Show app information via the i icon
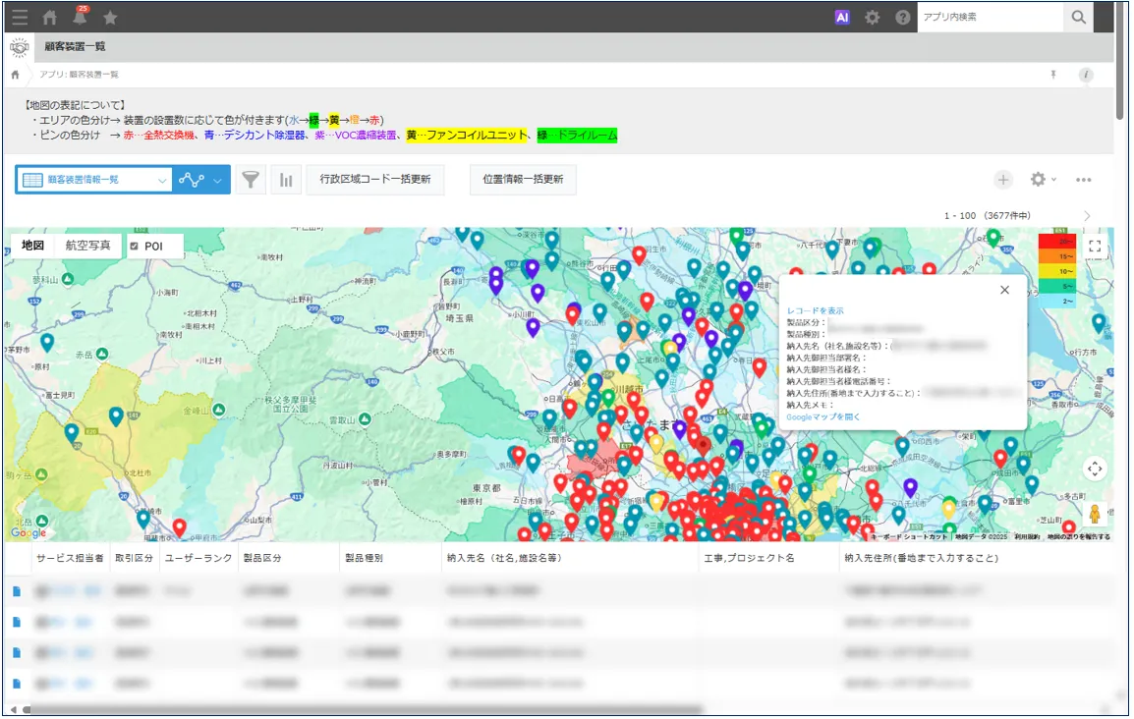Image resolution: width=1134 pixels, height=719 pixels. click(1086, 75)
